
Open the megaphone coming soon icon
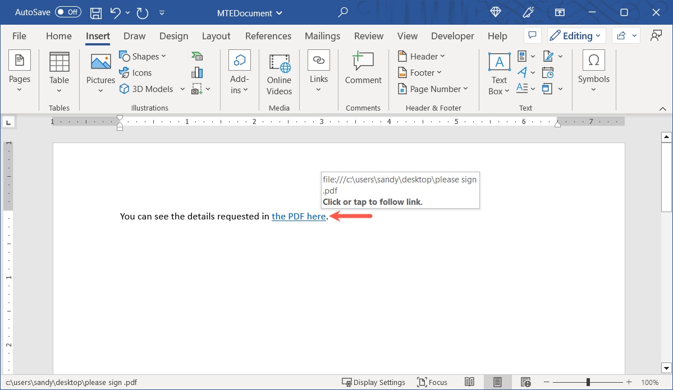click(528, 12)
